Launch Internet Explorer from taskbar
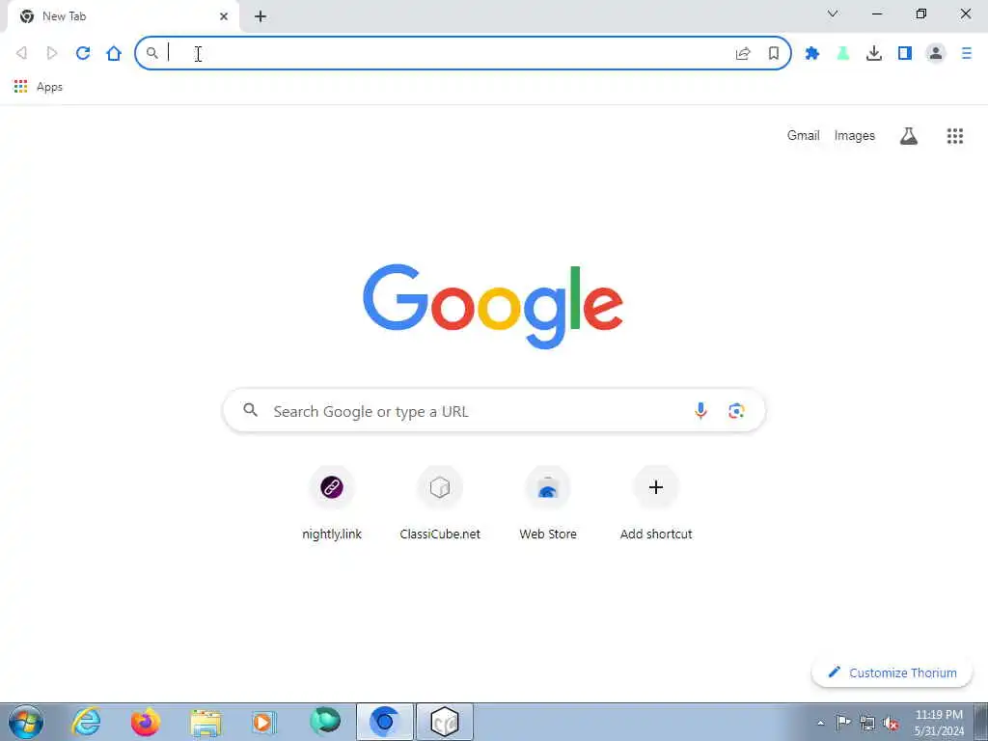The image size is (988, 741). (86, 722)
